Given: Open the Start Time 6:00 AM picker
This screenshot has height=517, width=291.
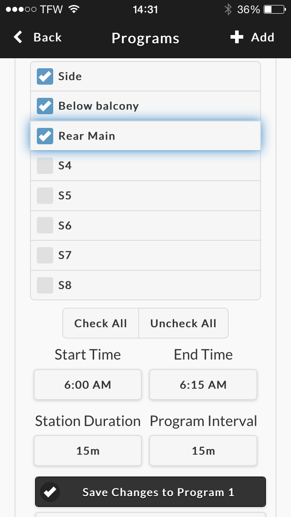Looking at the screenshot, I should click(x=88, y=385).
